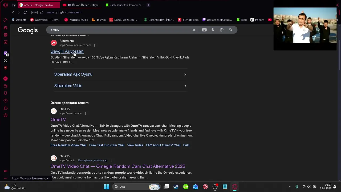The width and height of the screenshot is (341, 192).
Task: Open the Atalanta bookmark
Action: click(x=19, y=20)
